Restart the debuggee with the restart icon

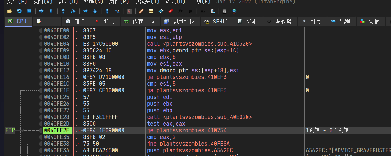(x=19, y=11)
